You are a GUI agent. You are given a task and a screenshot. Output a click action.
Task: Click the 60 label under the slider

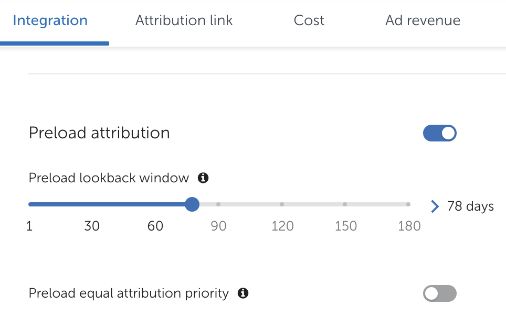point(155,226)
